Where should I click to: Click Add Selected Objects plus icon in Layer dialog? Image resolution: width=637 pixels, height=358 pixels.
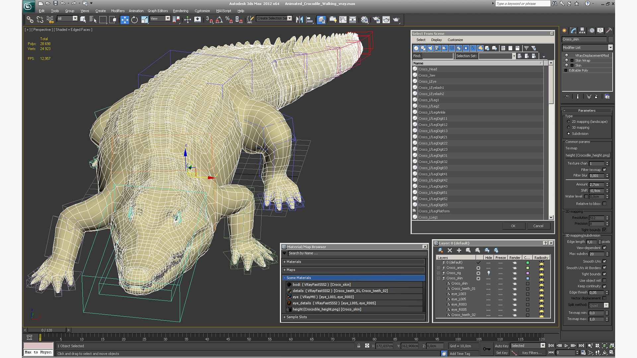click(x=459, y=250)
